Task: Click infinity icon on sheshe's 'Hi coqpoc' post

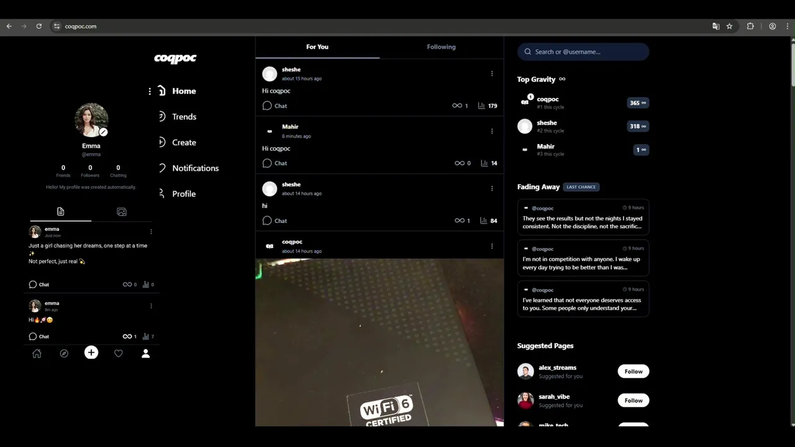Action: pyautogui.click(x=457, y=106)
